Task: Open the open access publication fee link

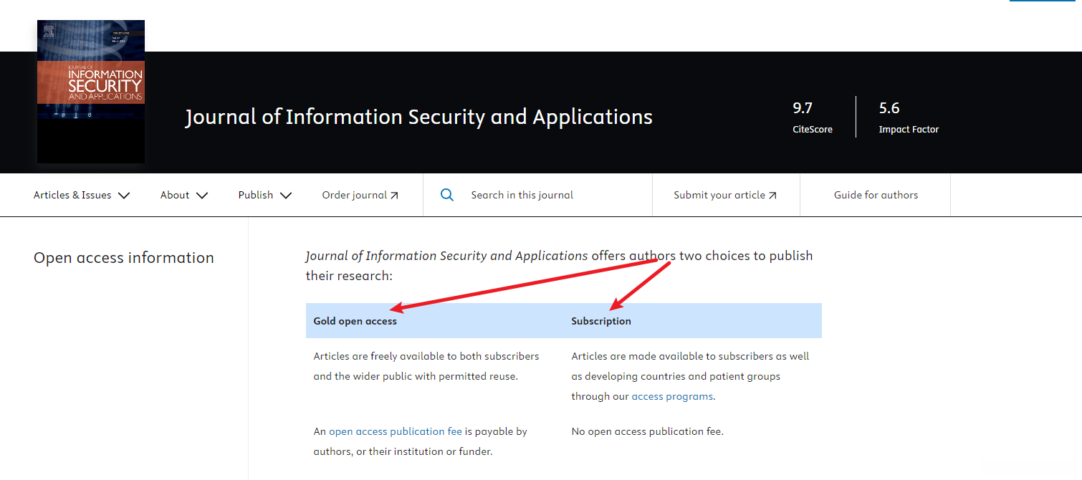Action: coord(396,431)
